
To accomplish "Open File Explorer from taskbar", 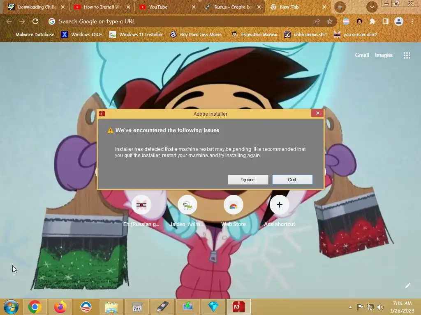I will (x=111, y=307).
